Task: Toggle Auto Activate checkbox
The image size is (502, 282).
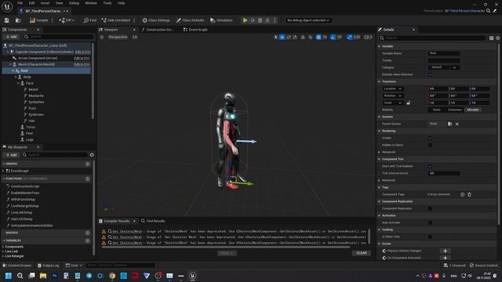Action: pyautogui.click(x=430, y=222)
